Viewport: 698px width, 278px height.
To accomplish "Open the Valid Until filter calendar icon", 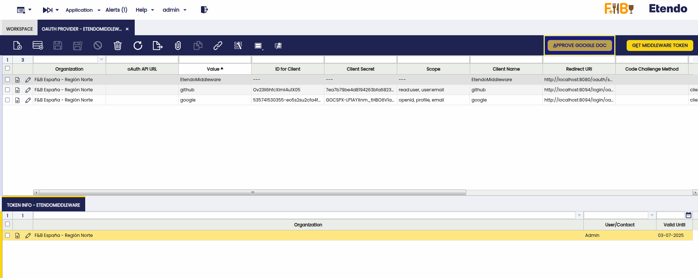I will click(689, 215).
